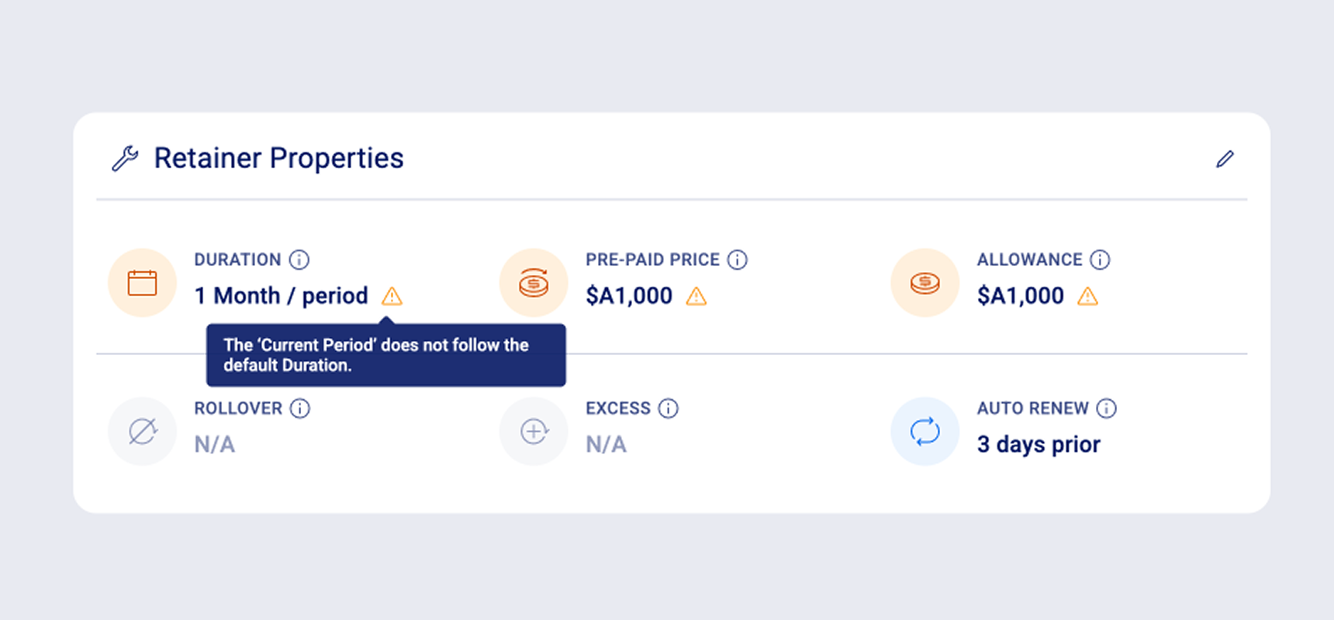
Task: Click the '3 days prior' value
Action: 1039,445
